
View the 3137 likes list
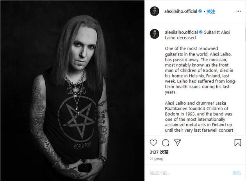159,152
